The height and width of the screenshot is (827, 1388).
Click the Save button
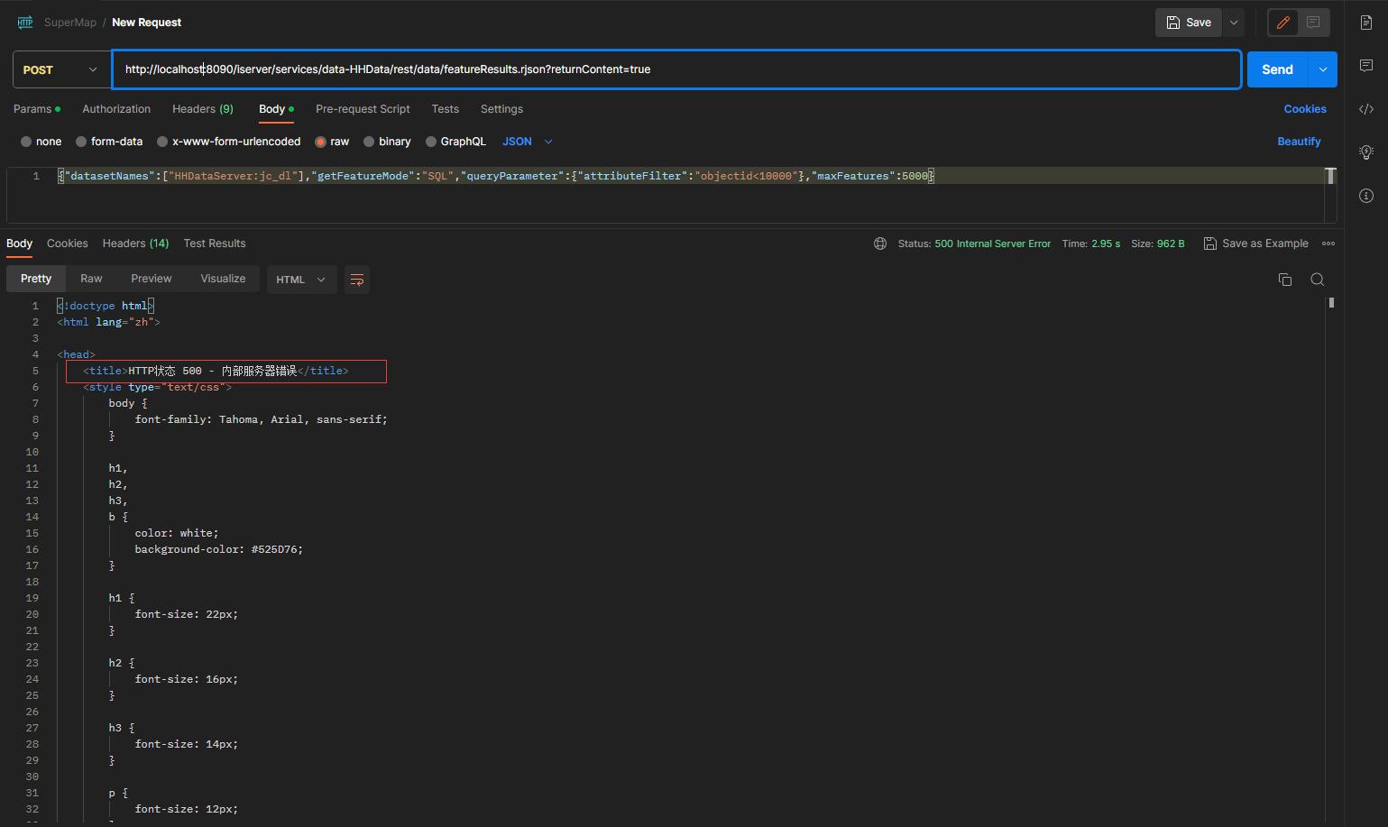[1189, 23]
